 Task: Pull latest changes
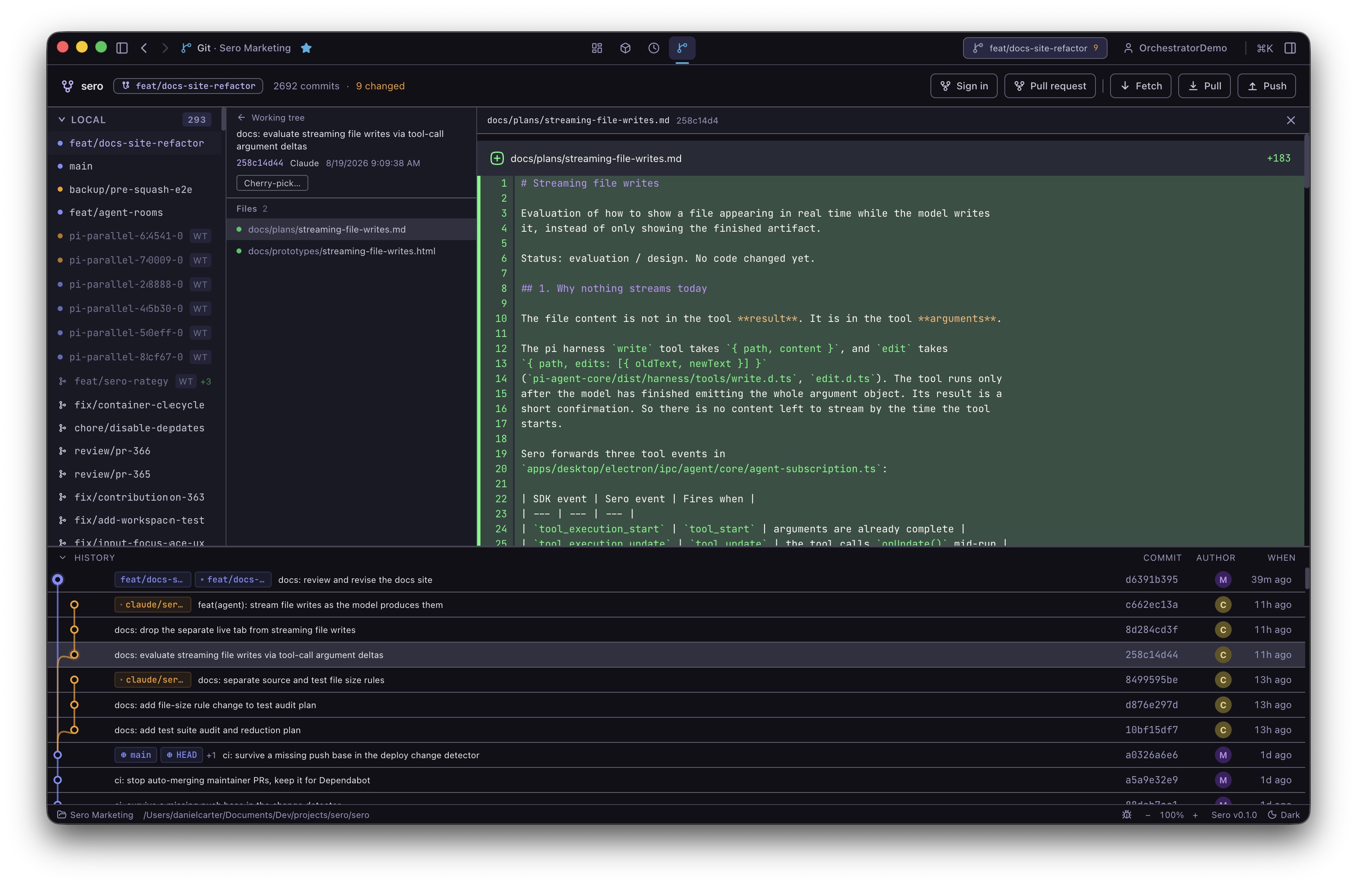(1204, 86)
